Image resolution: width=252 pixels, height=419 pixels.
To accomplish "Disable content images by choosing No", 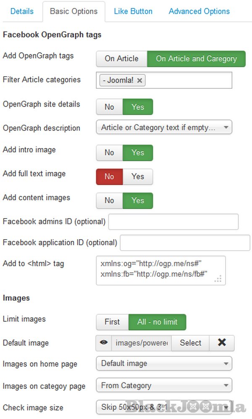I will (109, 200).
